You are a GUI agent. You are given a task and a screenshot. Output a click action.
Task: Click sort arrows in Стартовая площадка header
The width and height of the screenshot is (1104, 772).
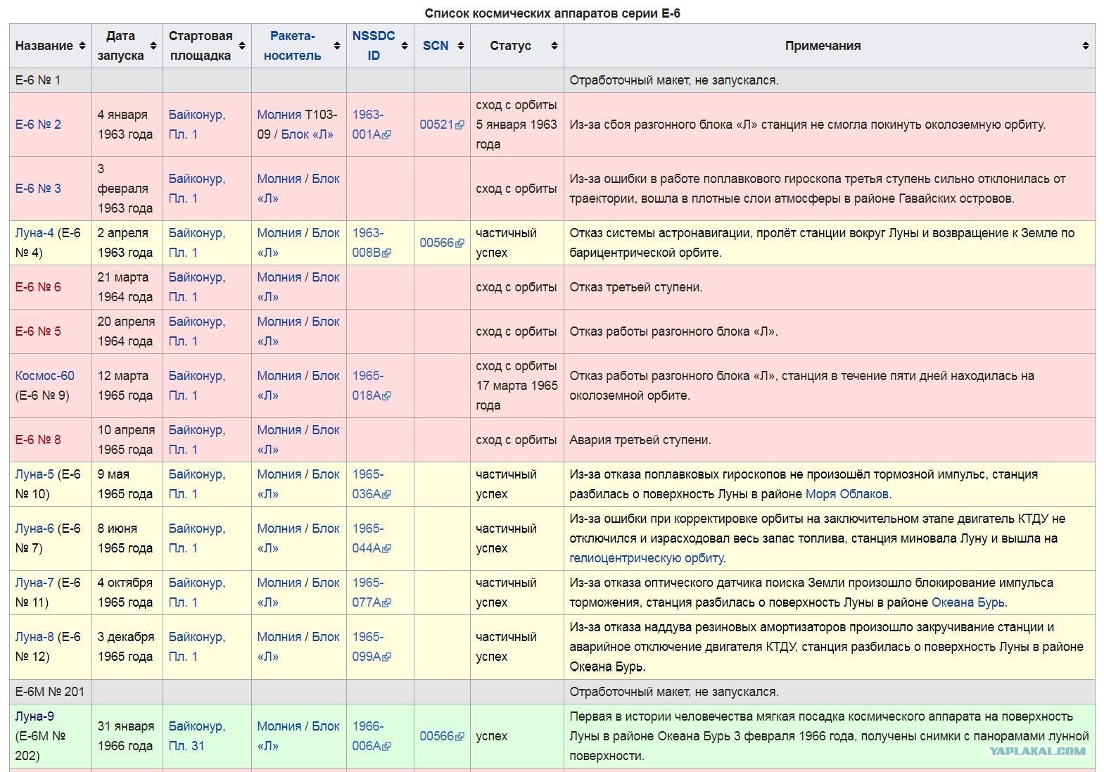click(x=242, y=46)
